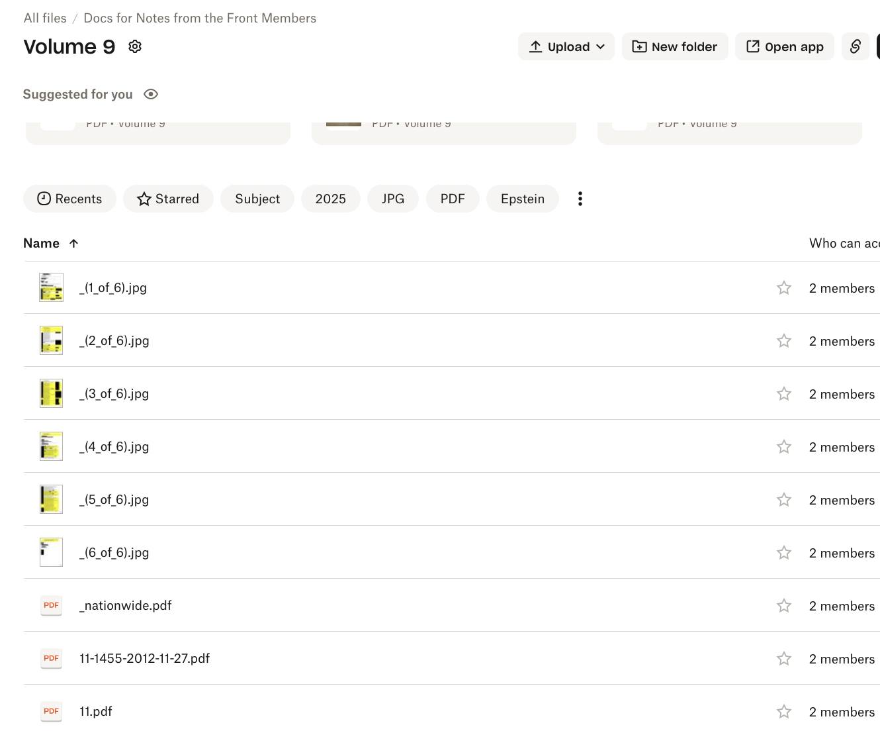Viewport: 880px width, 735px height.
Task: Click the copy link icon button
Action: (x=855, y=46)
